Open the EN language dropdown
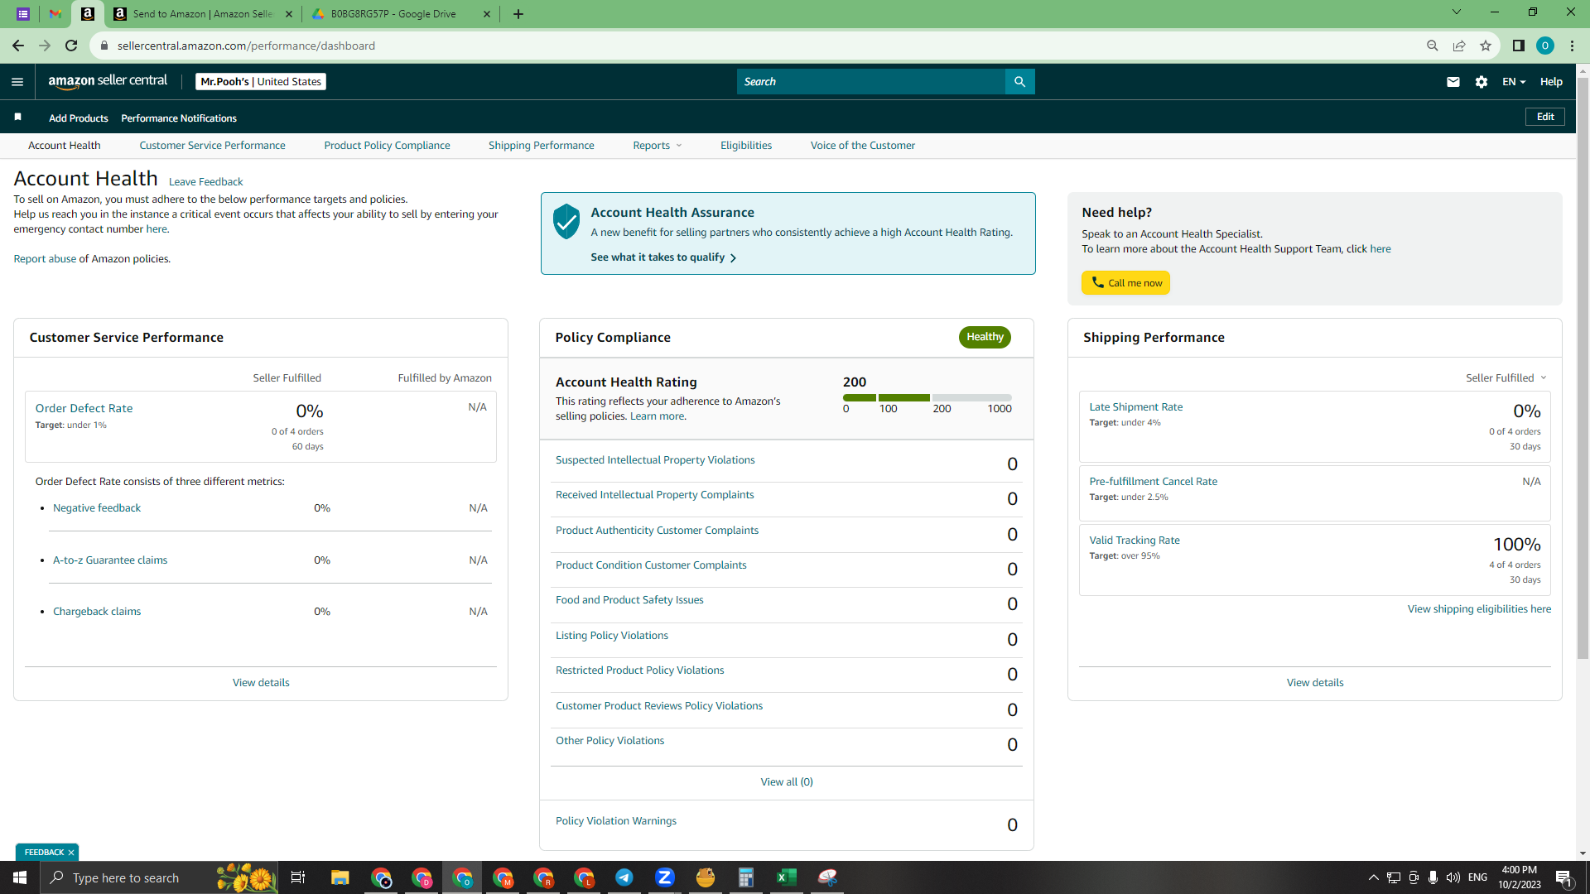Screen dimensions: 1590x894 [x=1514, y=81]
